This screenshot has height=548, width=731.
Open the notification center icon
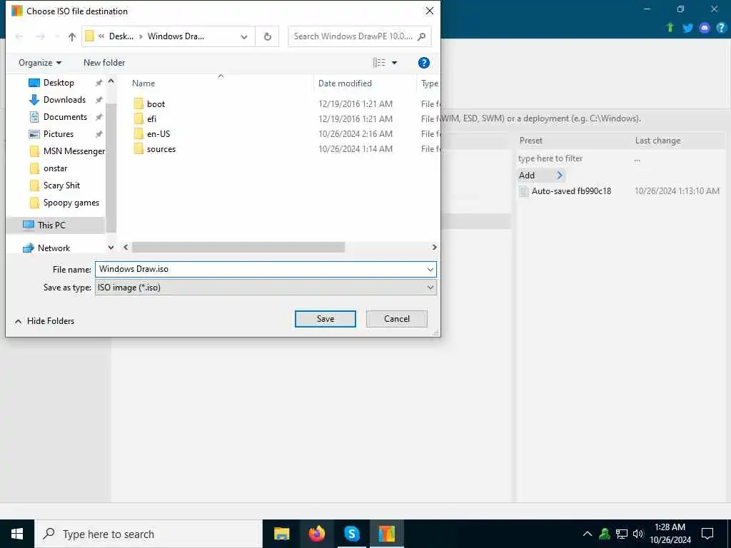(707, 534)
